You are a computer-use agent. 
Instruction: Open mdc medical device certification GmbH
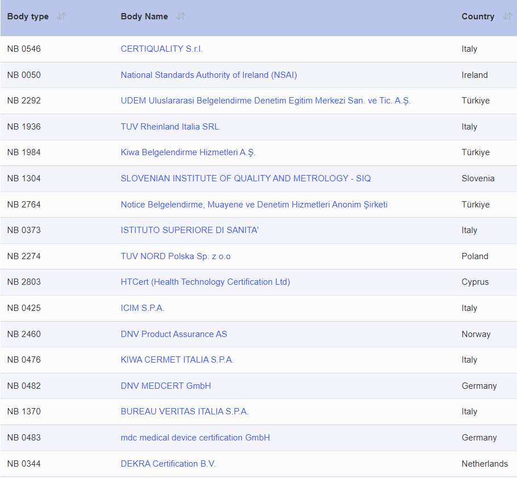tap(195, 438)
